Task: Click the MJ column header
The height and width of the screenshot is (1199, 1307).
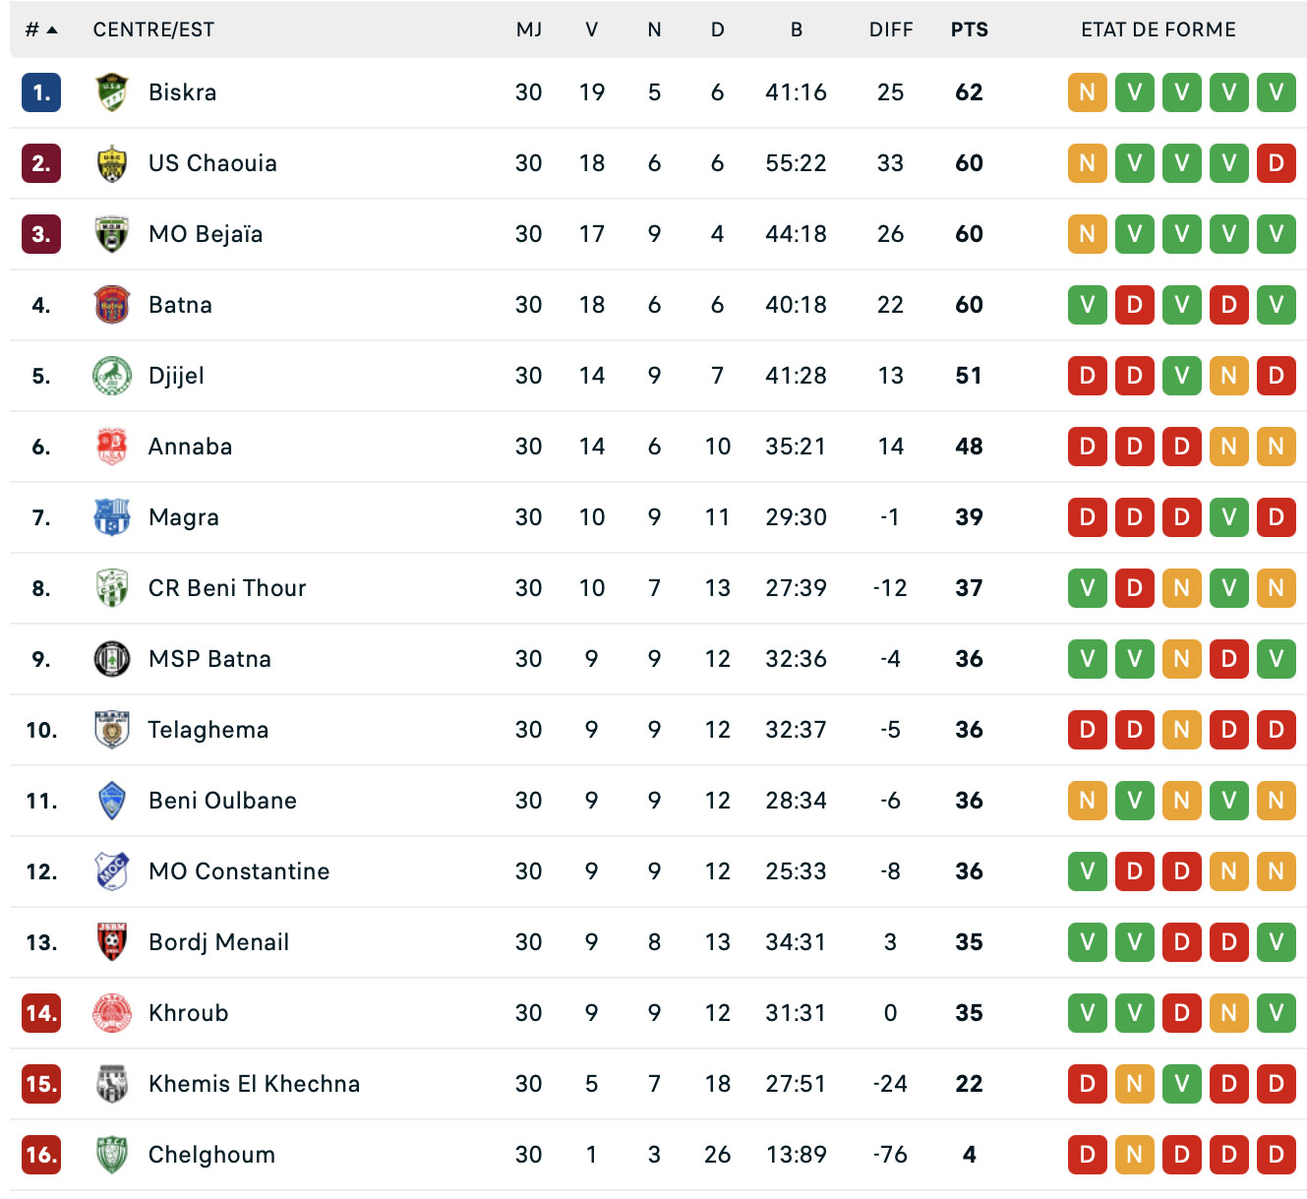Action: [529, 30]
